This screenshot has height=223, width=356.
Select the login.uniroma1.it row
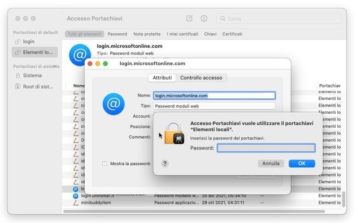point(202,196)
